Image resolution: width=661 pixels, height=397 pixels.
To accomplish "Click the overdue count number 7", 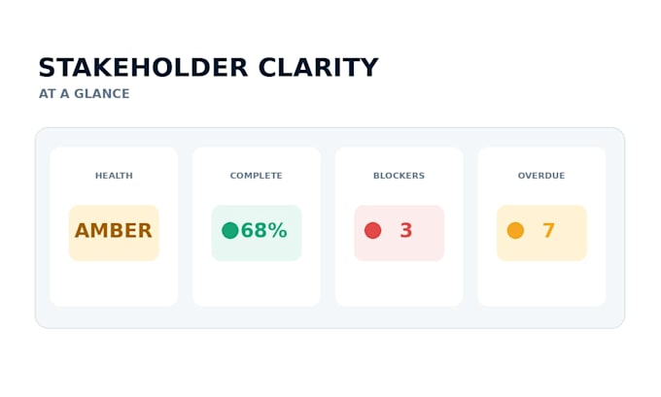I will coord(548,231).
